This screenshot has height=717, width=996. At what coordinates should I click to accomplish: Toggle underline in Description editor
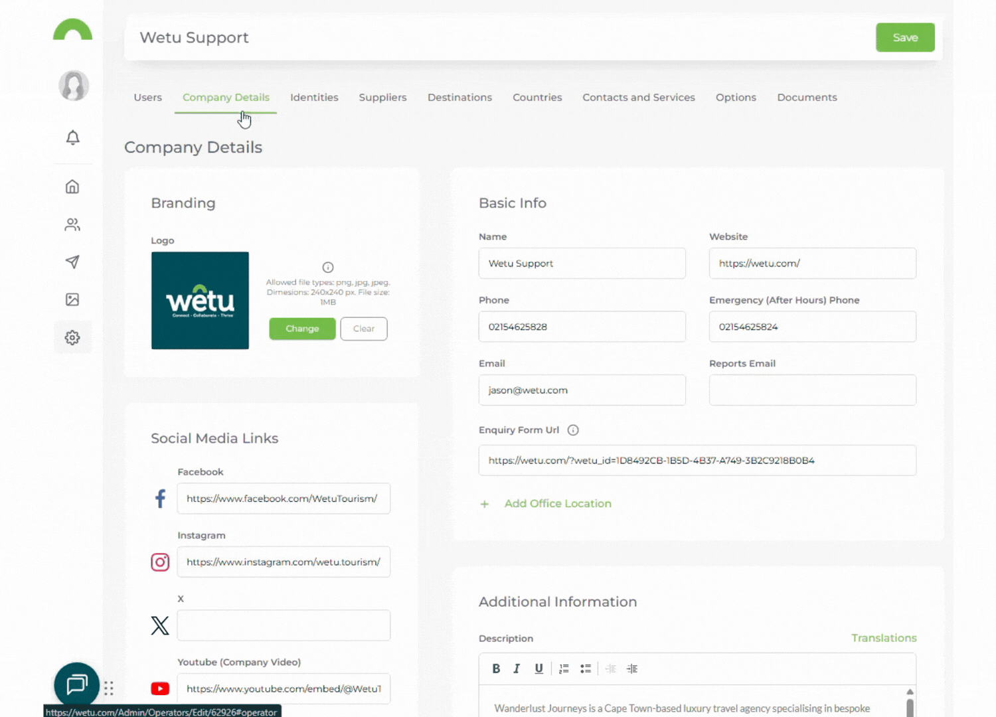click(539, 669)
